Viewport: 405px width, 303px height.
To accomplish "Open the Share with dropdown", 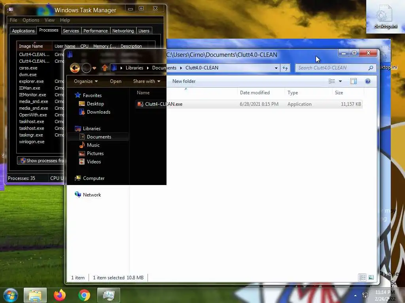I will (146, 81).
